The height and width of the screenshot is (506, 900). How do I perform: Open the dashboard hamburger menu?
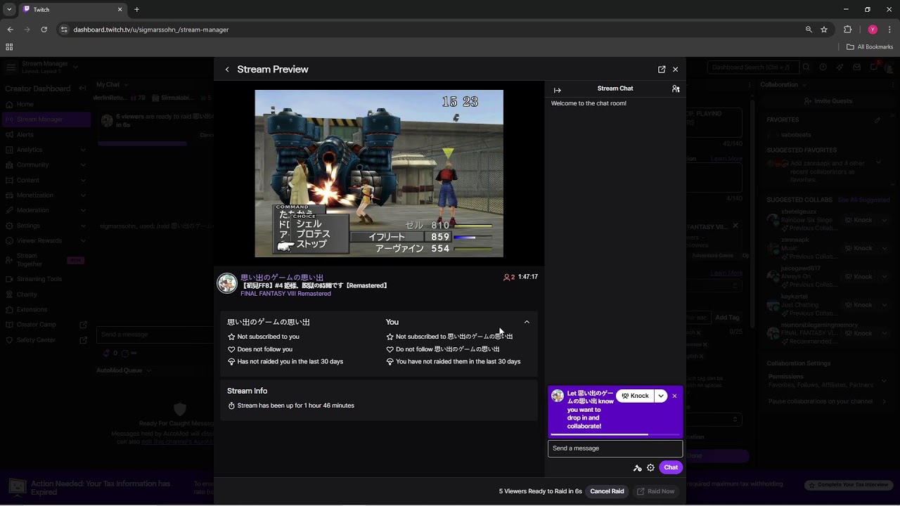point(11,67)
